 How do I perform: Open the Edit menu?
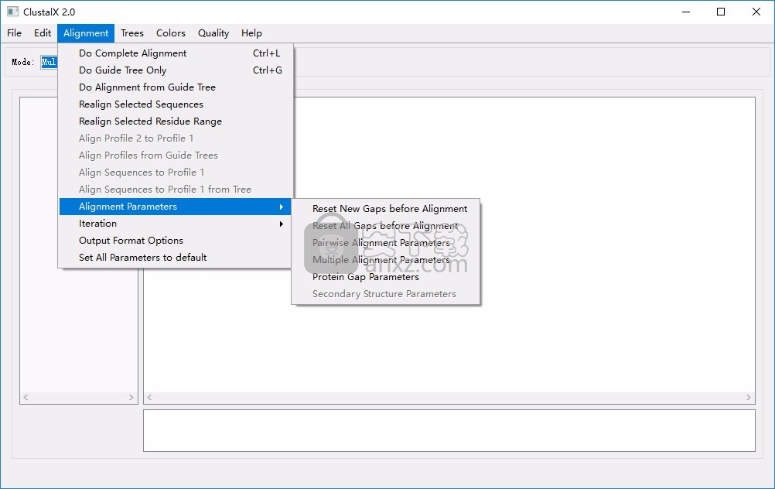pos(43,33)
